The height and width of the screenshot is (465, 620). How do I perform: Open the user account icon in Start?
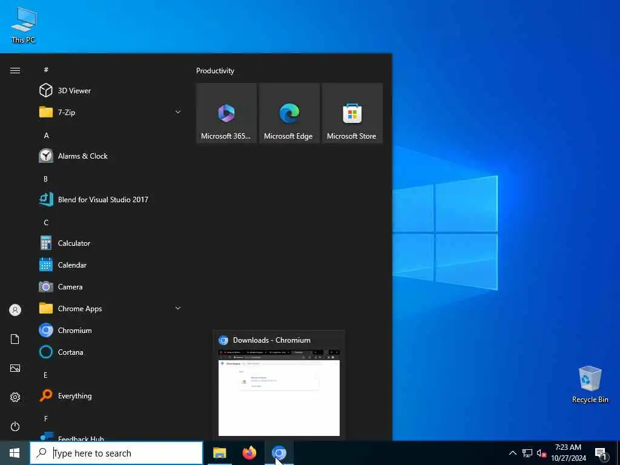[x=15, y=310]
